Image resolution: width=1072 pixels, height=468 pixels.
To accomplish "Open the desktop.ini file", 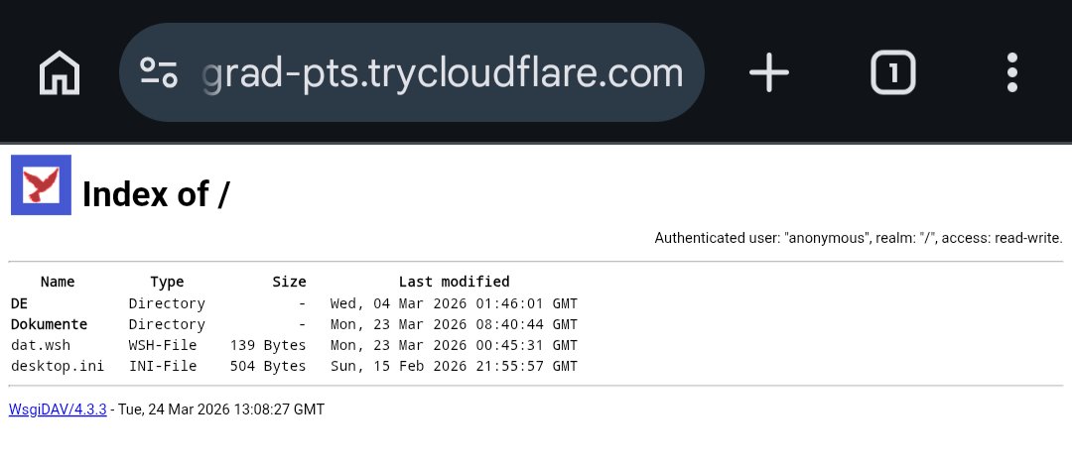I will pyautogui.click(x=57, y=366).
